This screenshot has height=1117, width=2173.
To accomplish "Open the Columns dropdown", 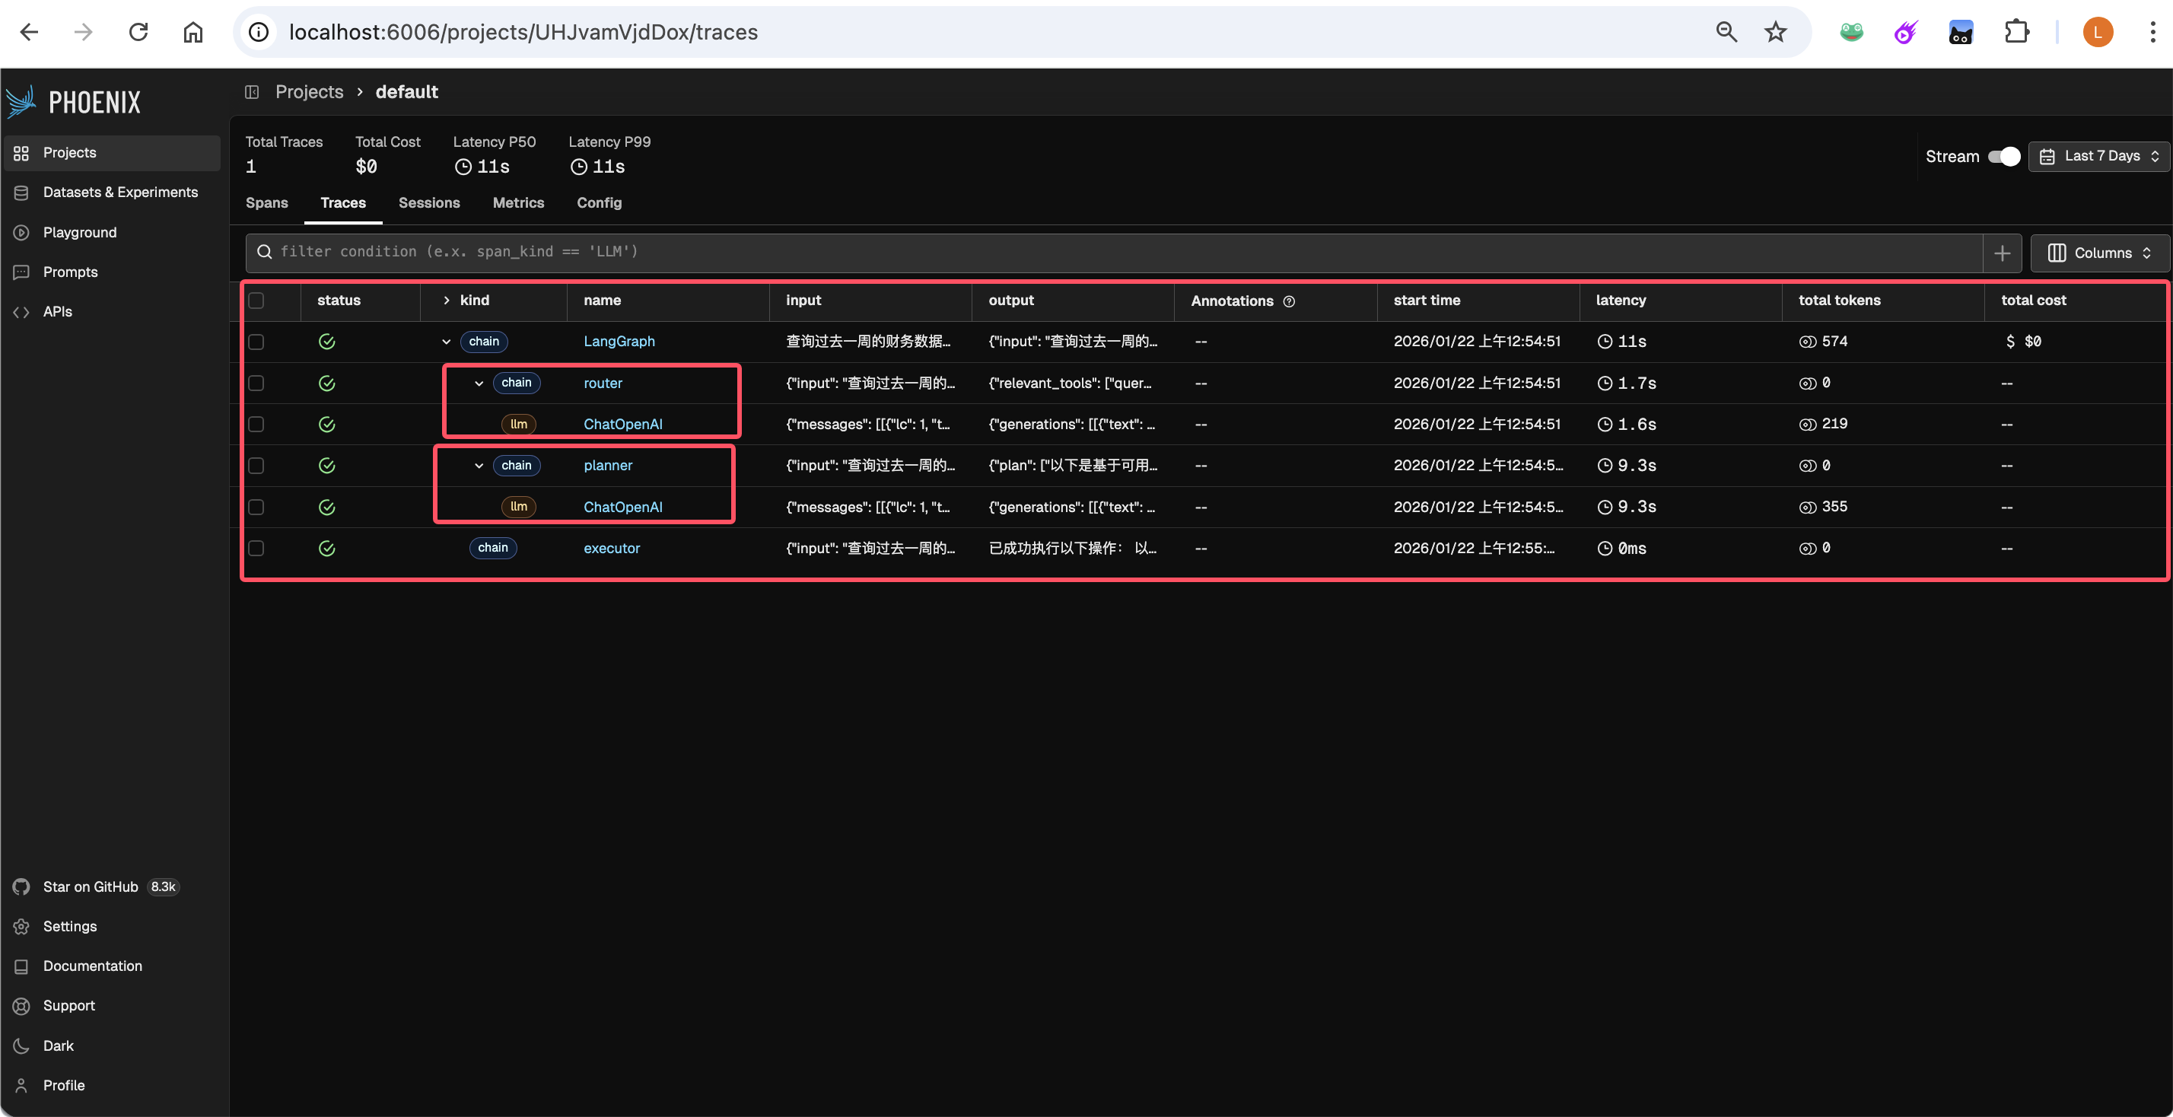I will [x=2098, y=253].
